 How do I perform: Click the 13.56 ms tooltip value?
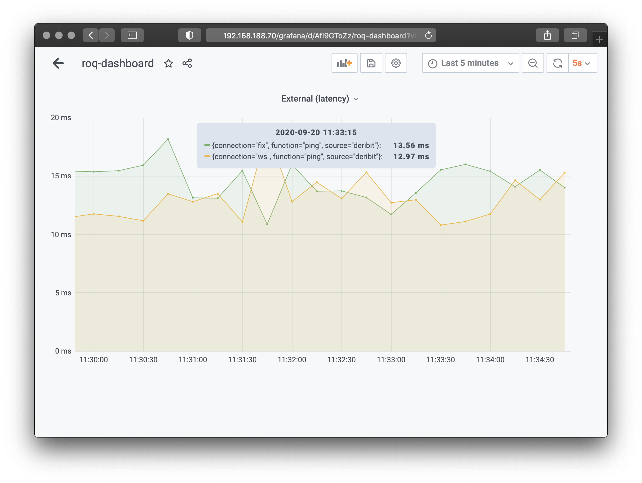coord(411,146)
